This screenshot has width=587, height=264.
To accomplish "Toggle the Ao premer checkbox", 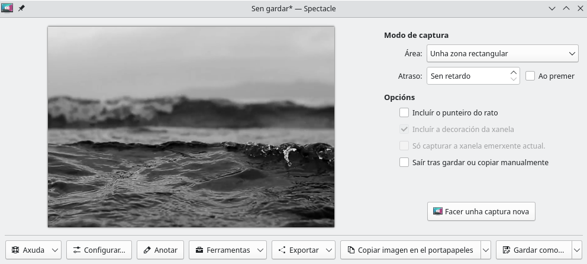I will click(530, 76).
